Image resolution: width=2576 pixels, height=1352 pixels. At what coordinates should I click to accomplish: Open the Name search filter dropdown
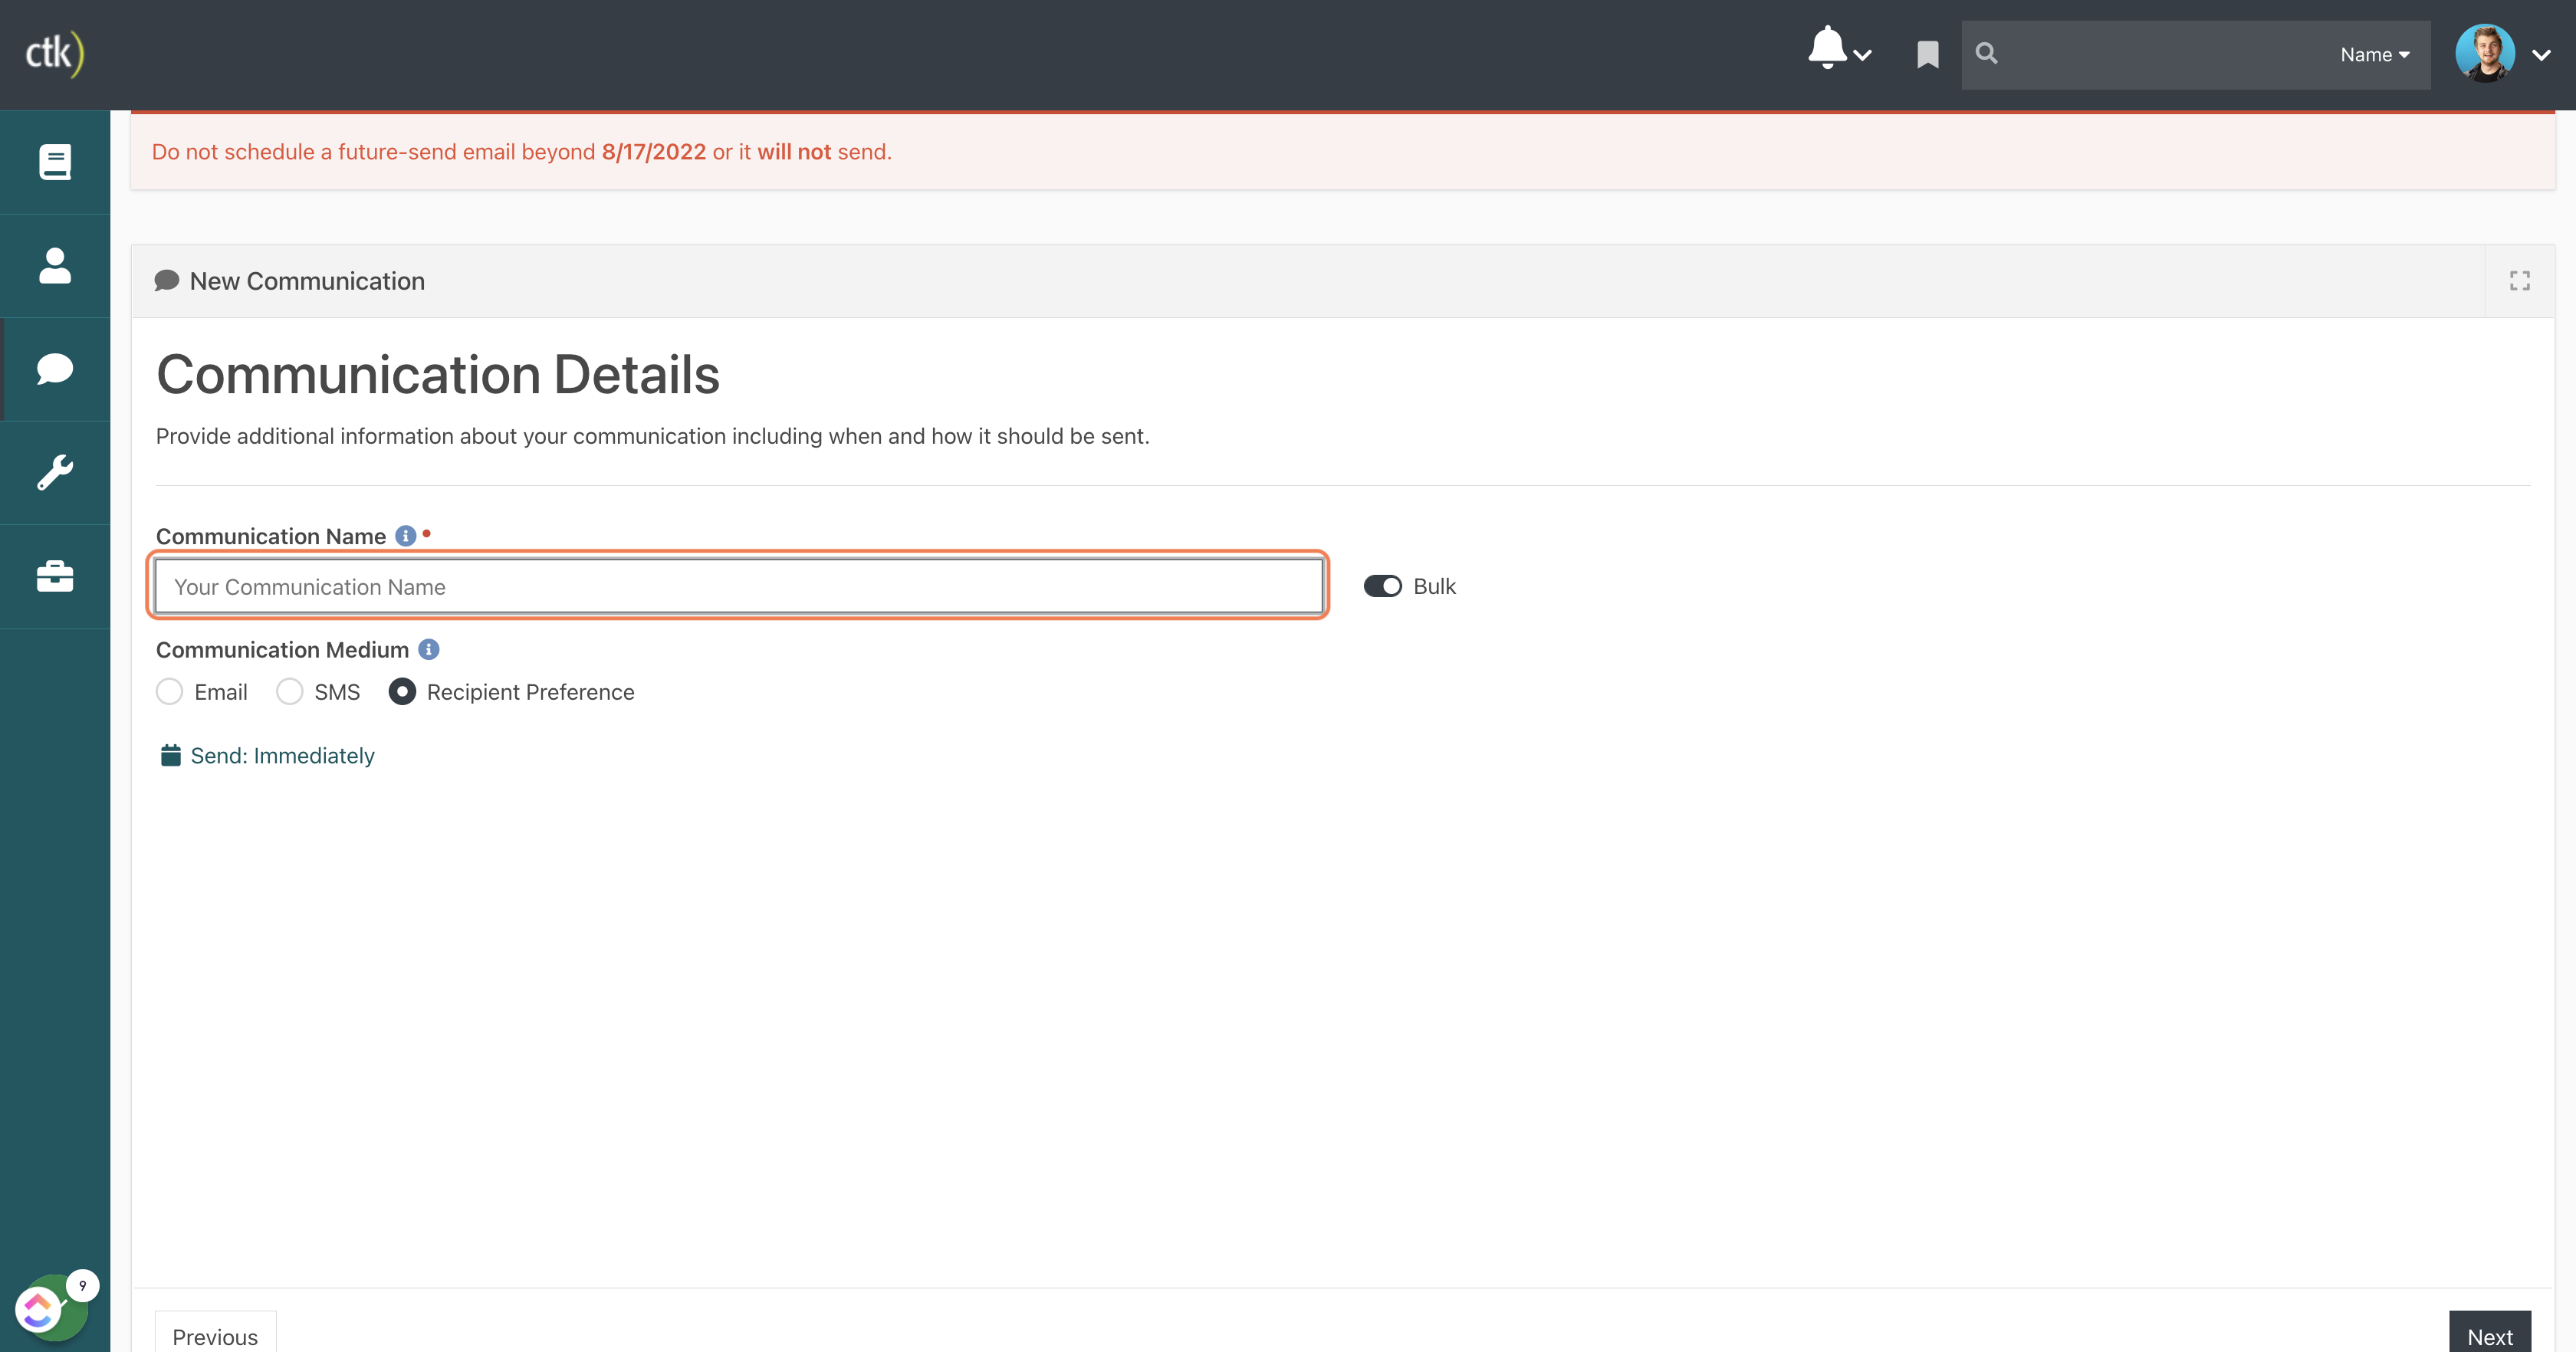coord(2374,55)
